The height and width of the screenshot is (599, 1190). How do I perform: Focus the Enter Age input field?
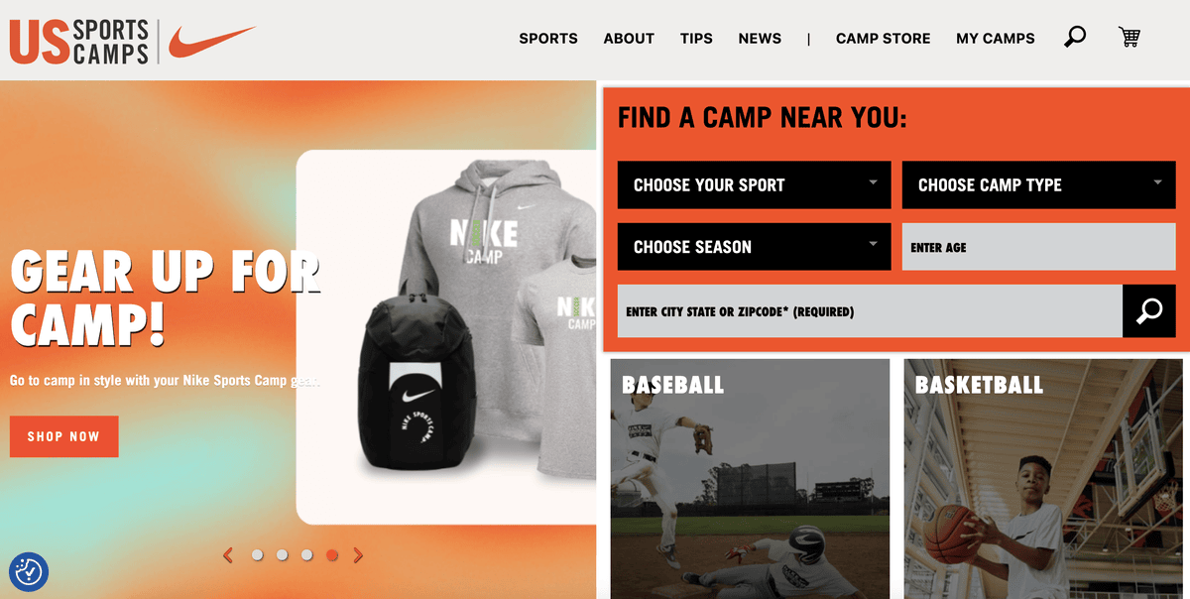1038,247
